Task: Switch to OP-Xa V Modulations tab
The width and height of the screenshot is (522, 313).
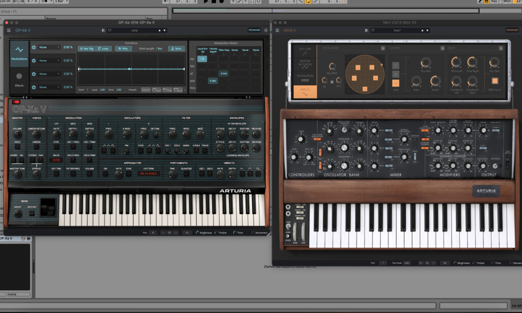Action: click(x=19, y=54)
